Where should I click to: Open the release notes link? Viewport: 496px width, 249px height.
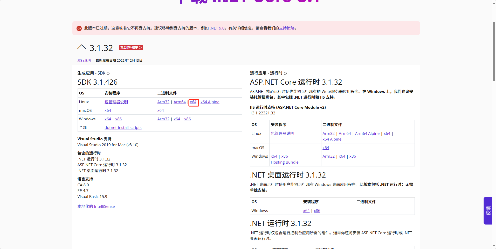pos(84,60)
